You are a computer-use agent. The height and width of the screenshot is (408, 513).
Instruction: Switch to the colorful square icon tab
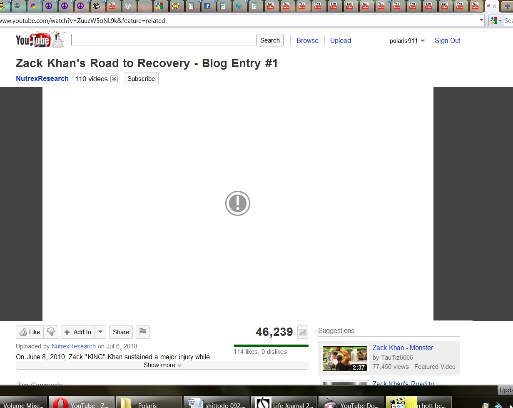[x=33, y=6]
